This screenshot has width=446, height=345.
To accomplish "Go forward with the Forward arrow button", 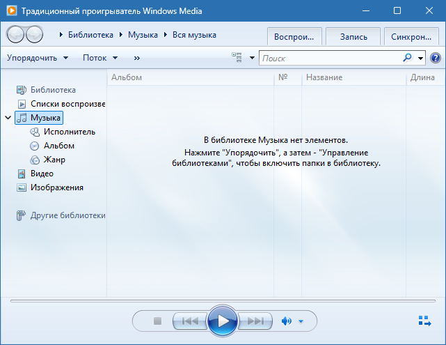I will (34, 35).
